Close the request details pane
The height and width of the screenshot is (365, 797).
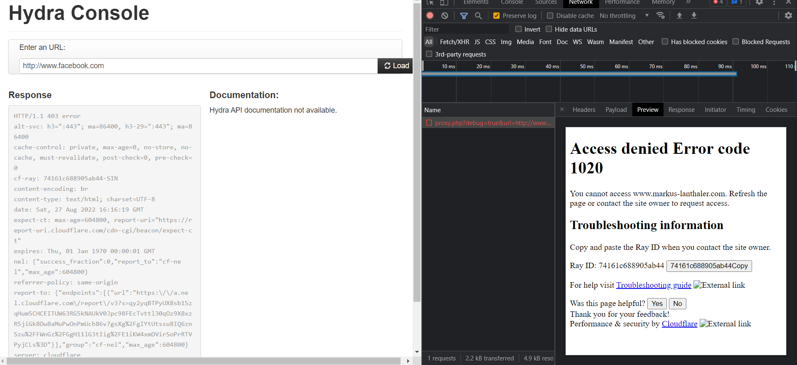point(562,109)
